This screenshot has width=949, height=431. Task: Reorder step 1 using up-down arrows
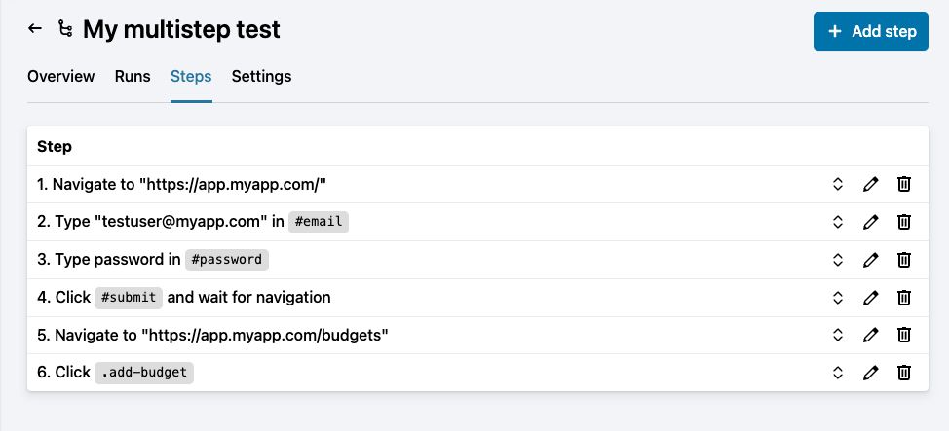point(837,184)
